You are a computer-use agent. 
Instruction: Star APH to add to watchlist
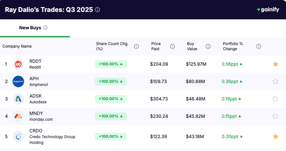[275, 81]
